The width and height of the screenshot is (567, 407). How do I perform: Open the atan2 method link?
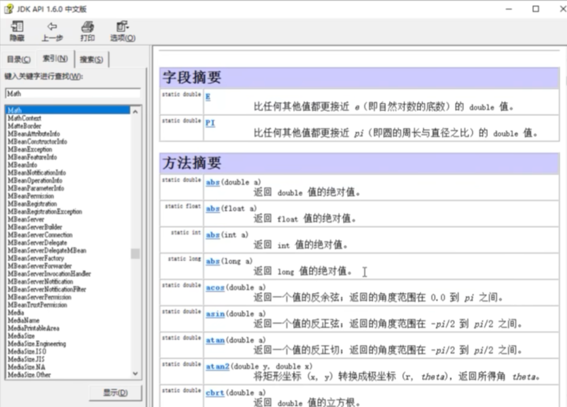(217, 367)
